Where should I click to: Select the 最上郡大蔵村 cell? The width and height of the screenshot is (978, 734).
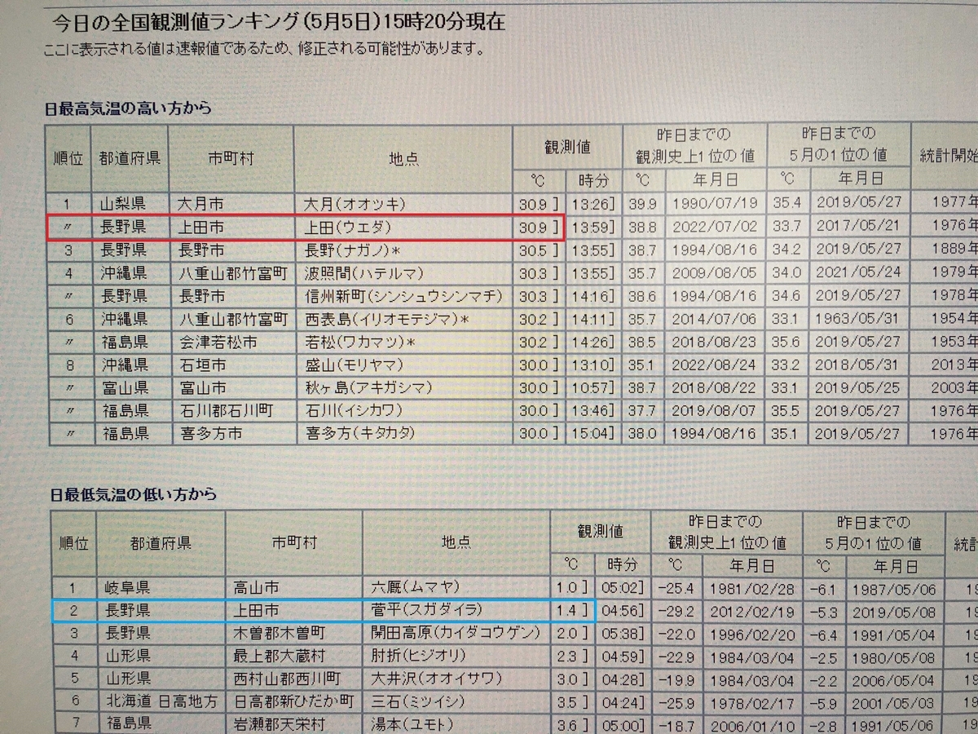(280, 655)
